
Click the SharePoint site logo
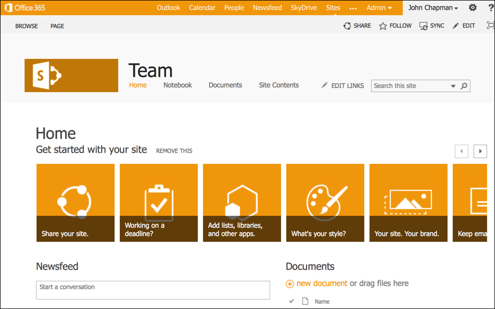[71, 75]
